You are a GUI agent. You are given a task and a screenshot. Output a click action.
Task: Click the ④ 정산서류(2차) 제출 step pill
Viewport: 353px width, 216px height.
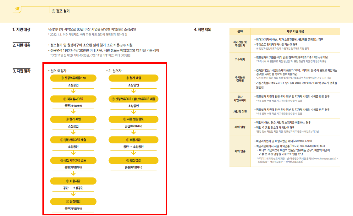click(73, 140)
